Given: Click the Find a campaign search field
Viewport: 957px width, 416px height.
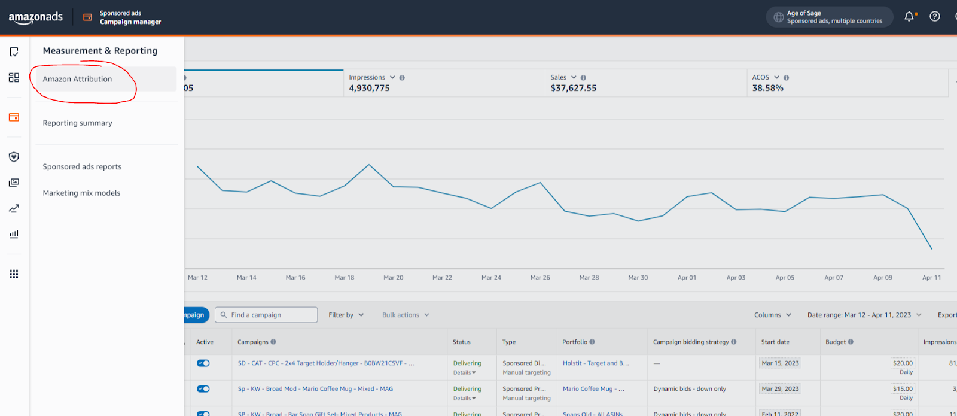Looking at the screenshot, I should [266, 315].
